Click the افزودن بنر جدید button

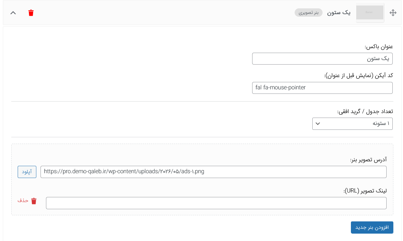pyautogui.click(x=372, y=228)
